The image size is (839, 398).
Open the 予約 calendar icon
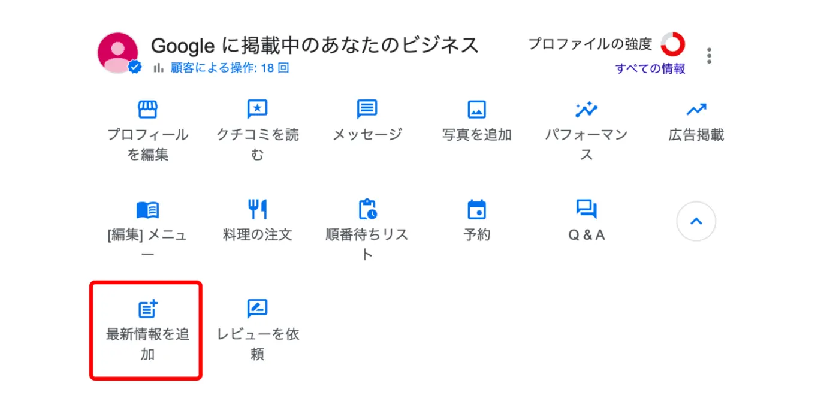[476, 209]
